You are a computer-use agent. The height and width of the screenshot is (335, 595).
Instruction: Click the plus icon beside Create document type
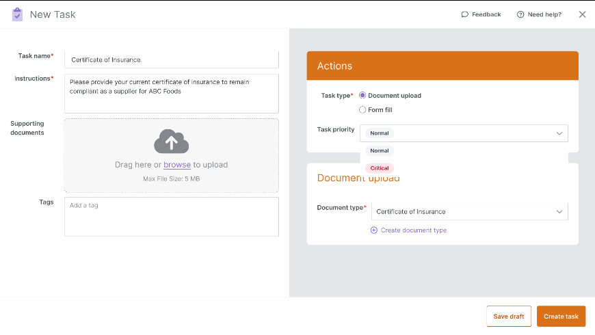374,230
